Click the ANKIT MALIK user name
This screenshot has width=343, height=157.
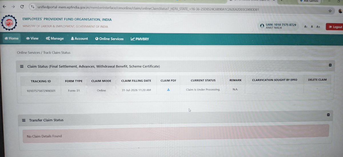pyautogui.click(x=274, y=28)
